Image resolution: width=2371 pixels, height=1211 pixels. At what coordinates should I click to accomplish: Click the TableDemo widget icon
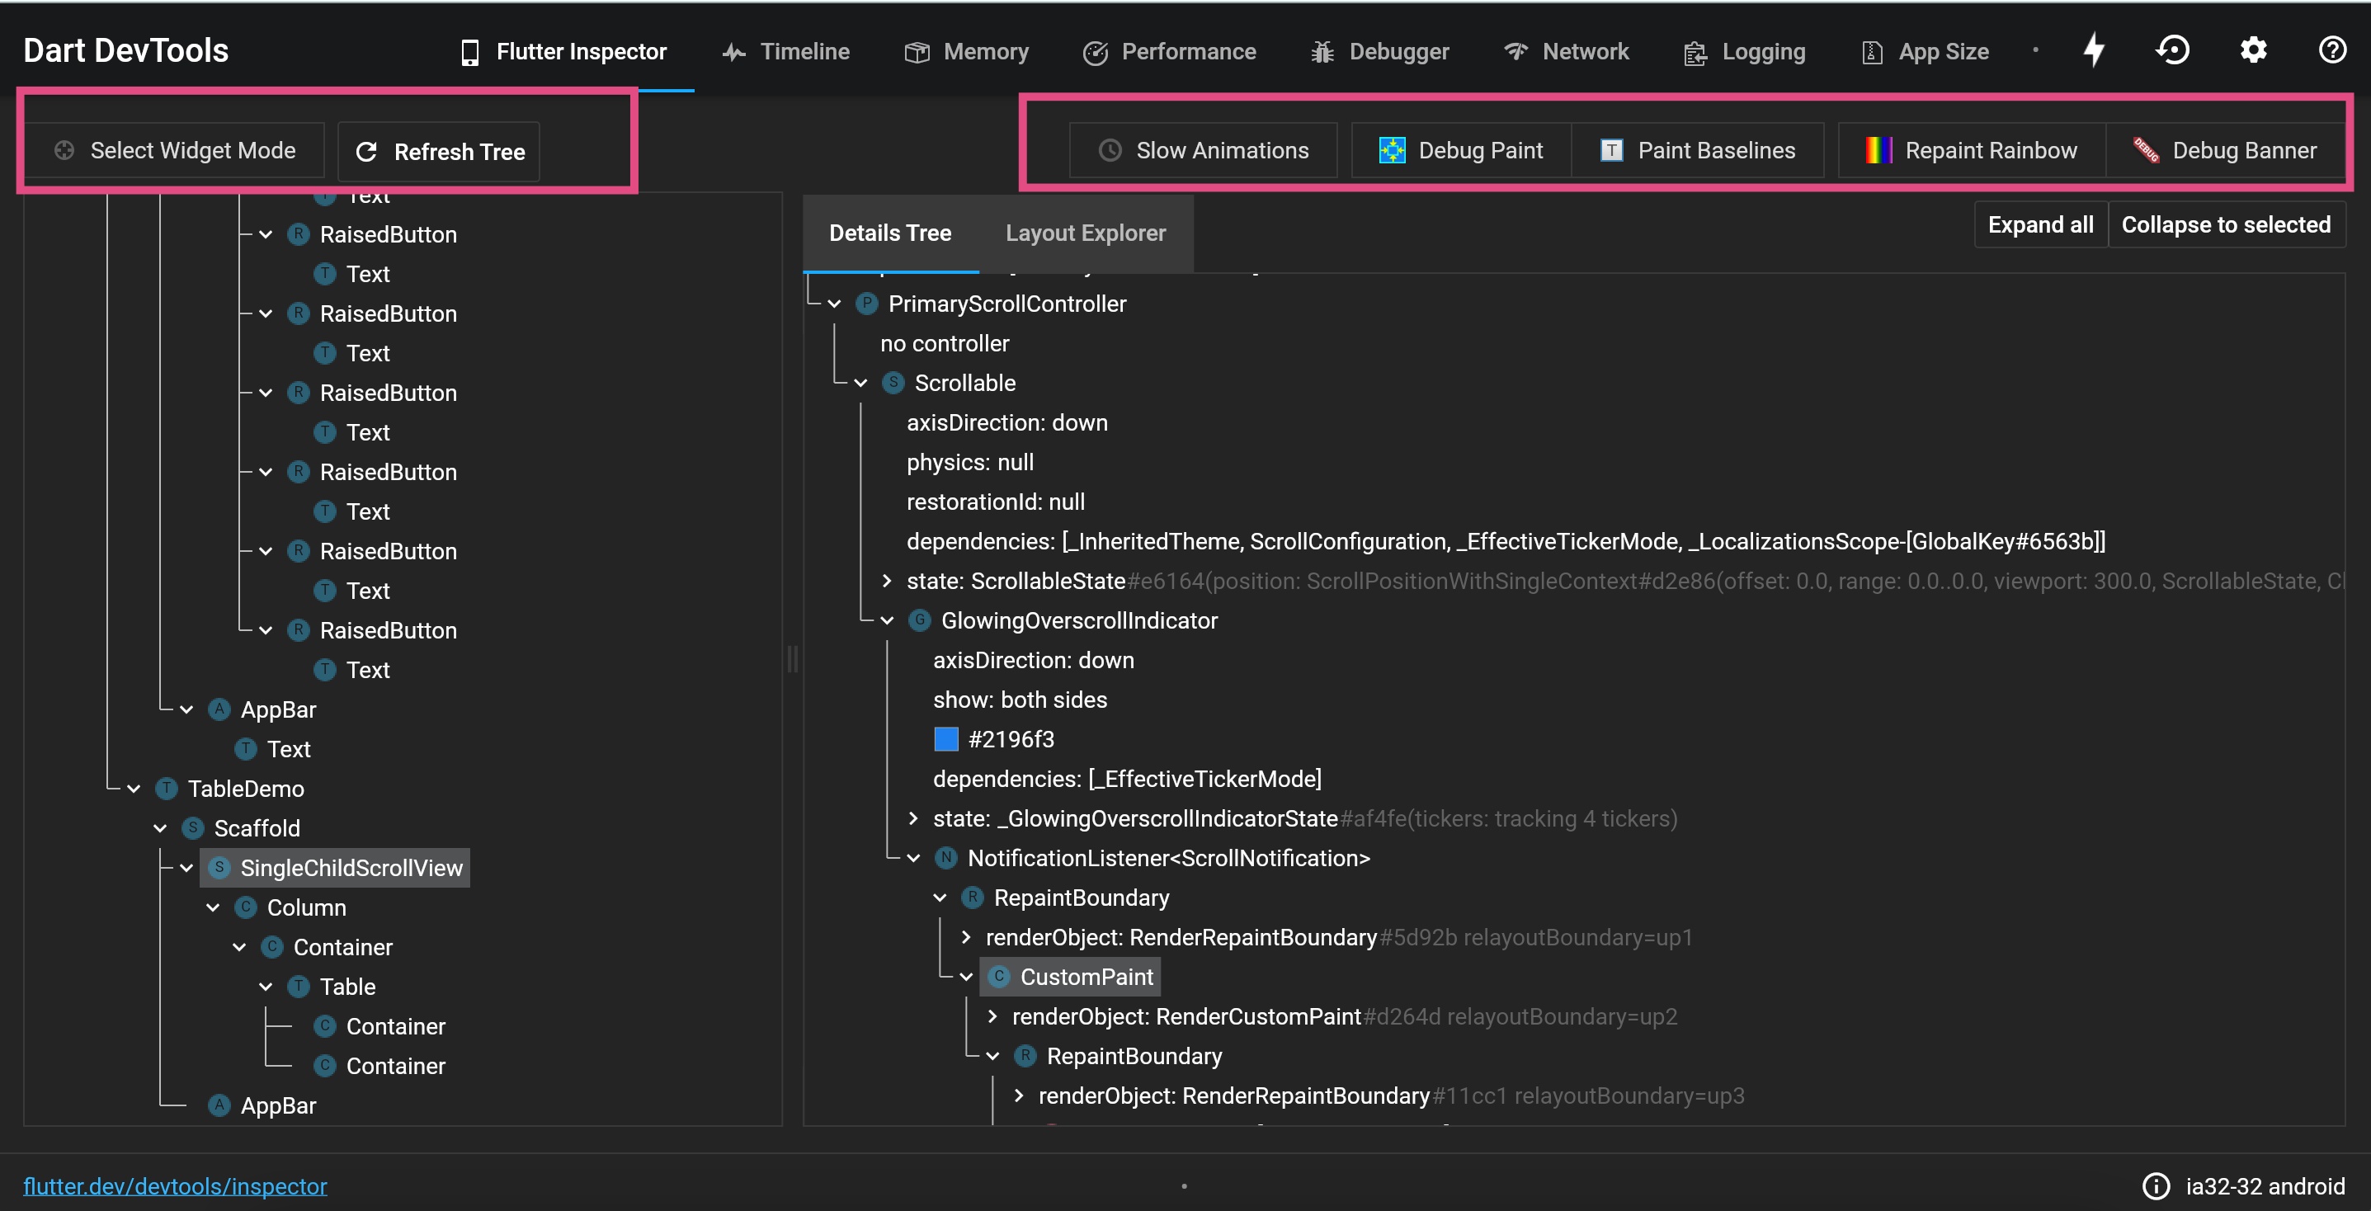point(167,789)
